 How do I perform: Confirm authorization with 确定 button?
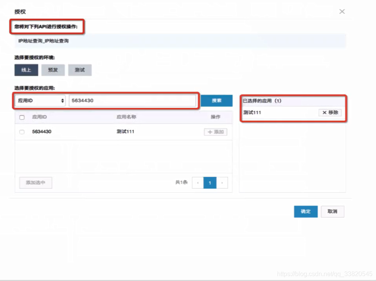pos(306,211)
